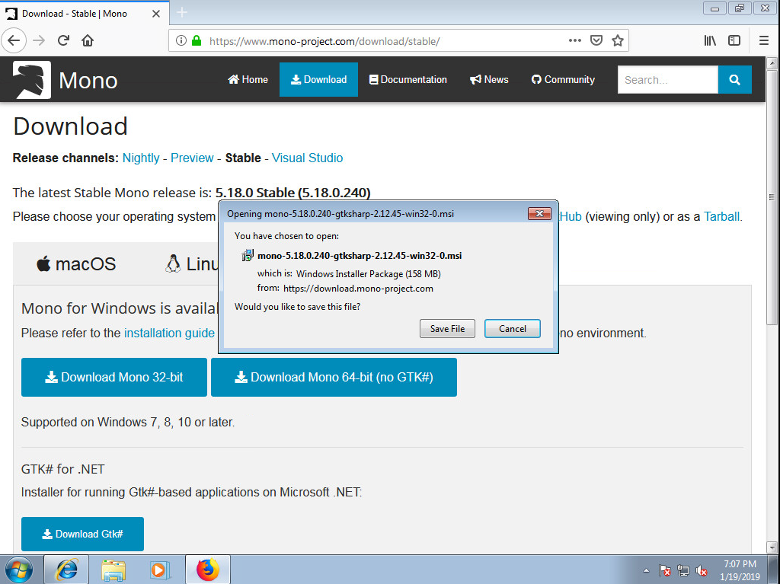Screen dimensions: 780x584
Task: Open the Windows Start menu
Action: tap(18, 570)
